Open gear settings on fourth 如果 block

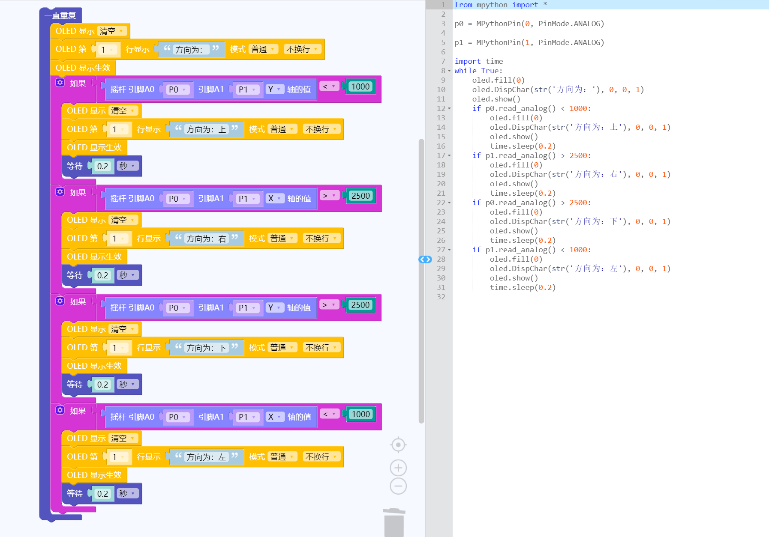pos(60,410)
